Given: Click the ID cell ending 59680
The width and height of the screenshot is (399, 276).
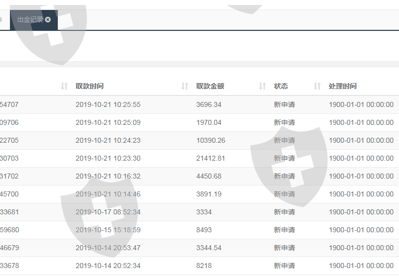Looking at the screenshot, I should [x=9, y=230].
